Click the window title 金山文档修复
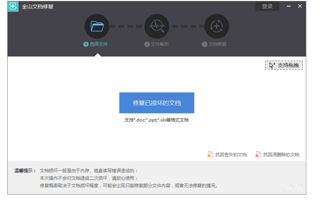The image size is (319, 201). [38, 6]
